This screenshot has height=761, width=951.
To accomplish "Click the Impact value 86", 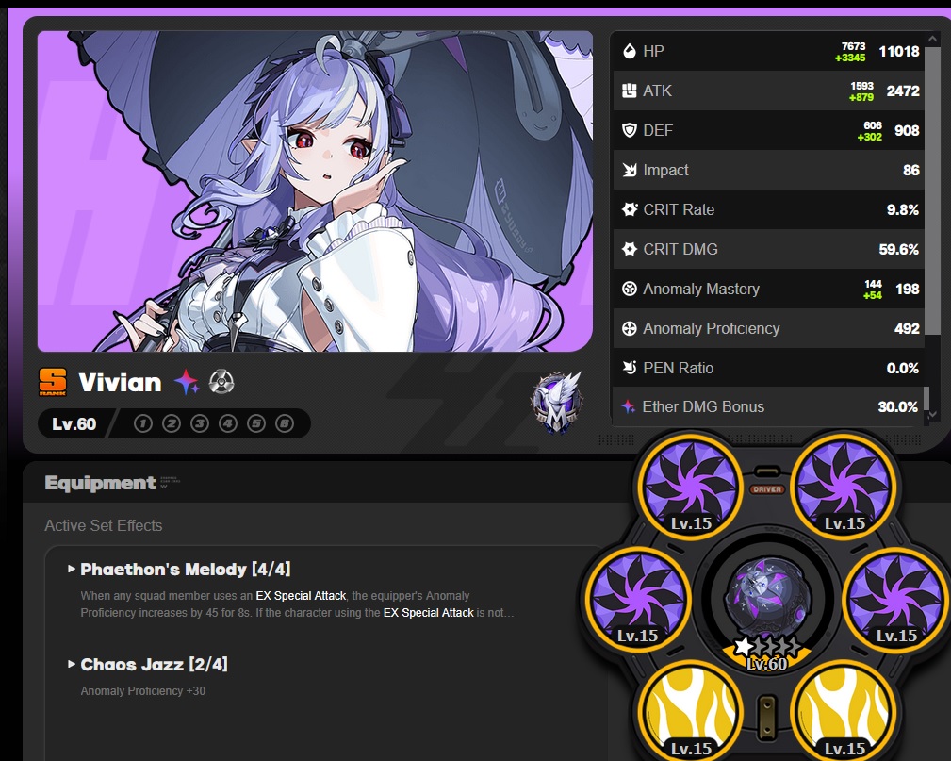I will (911, 170).
